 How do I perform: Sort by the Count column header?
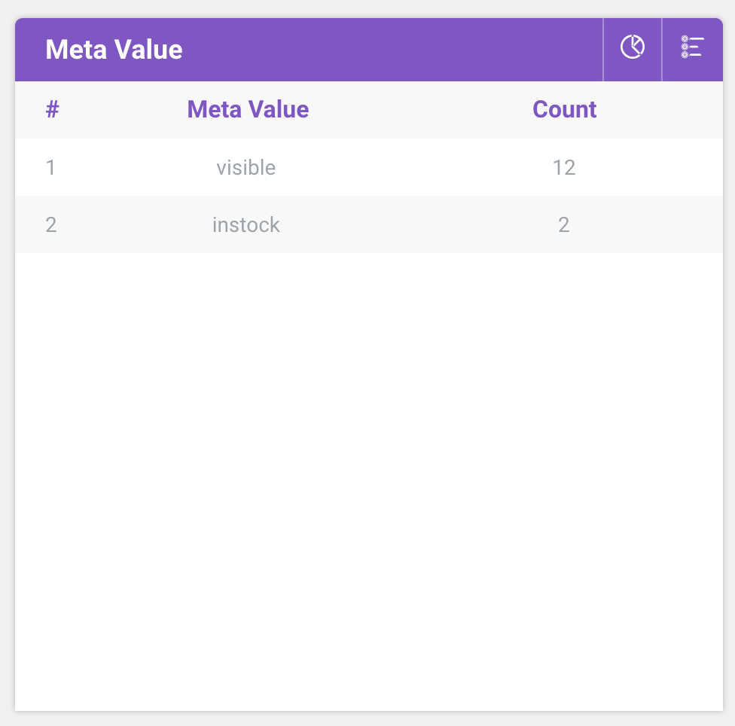[564, 109]
